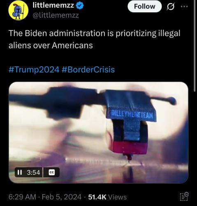Open the @littlememzz handle link
This screenshot has width=197, height=206.
[x=56, y=15]
